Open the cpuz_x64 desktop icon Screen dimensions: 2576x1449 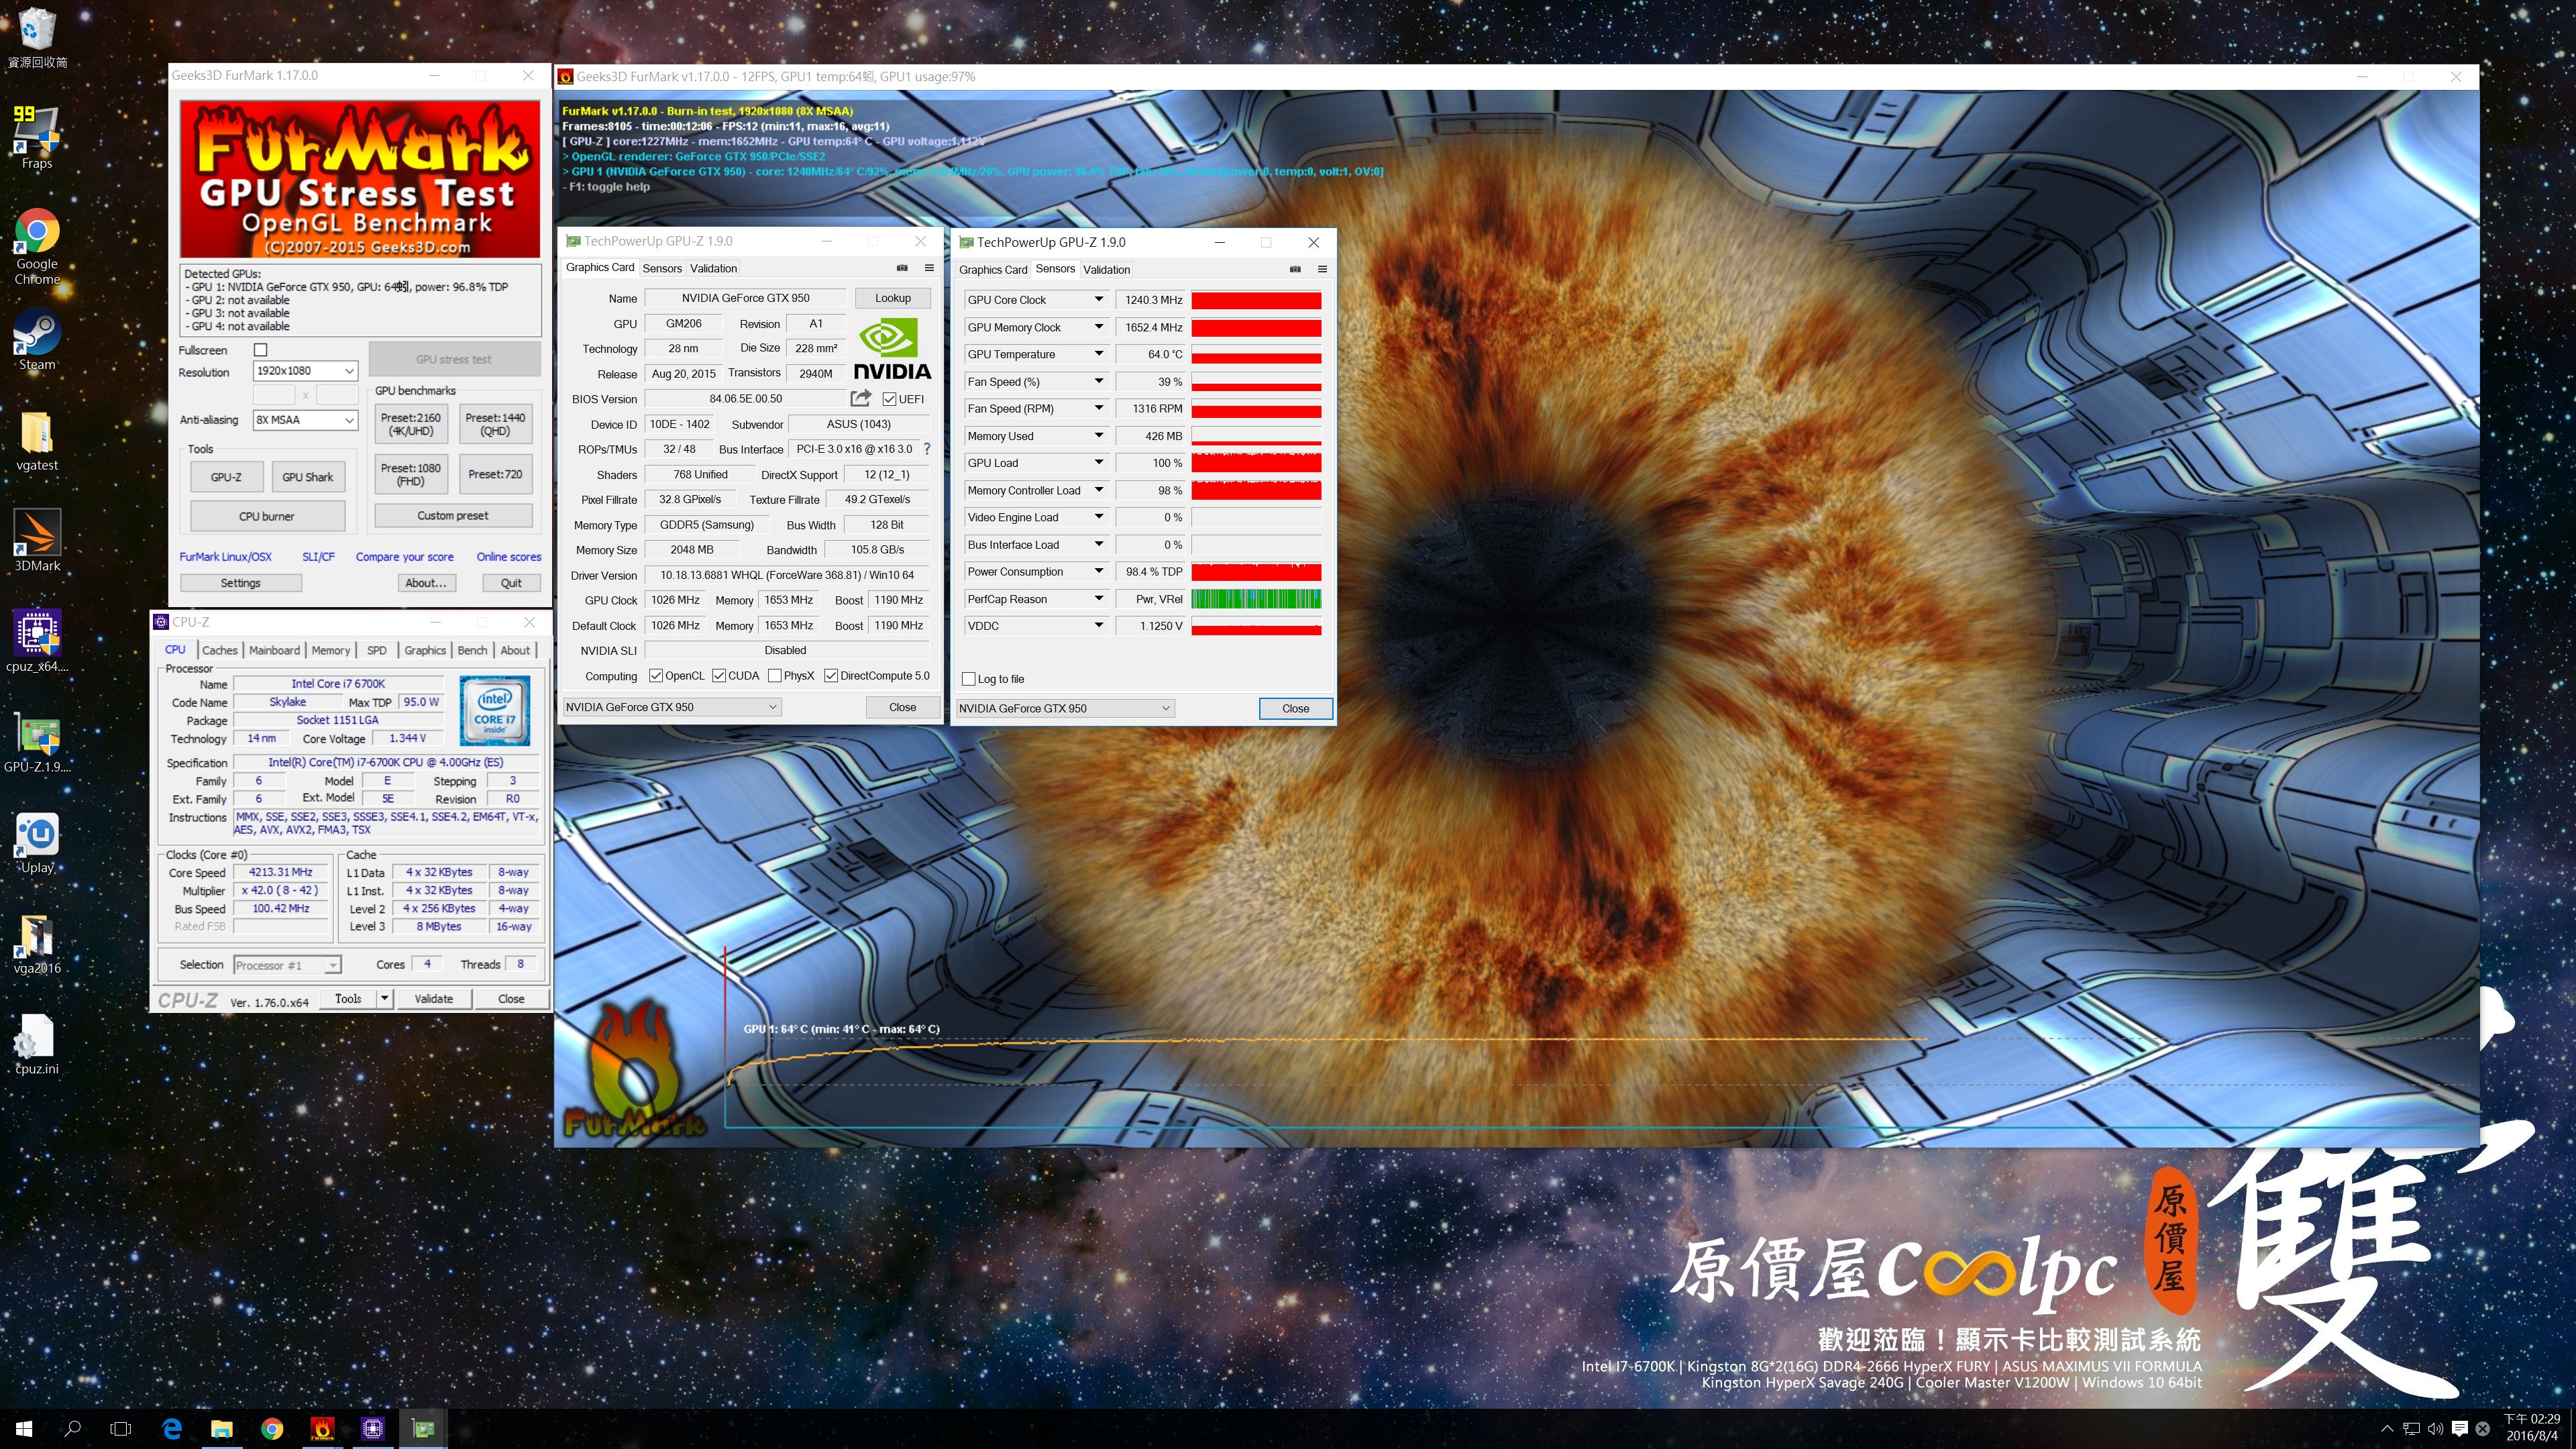pyautogui.click(x=37, y=641)
